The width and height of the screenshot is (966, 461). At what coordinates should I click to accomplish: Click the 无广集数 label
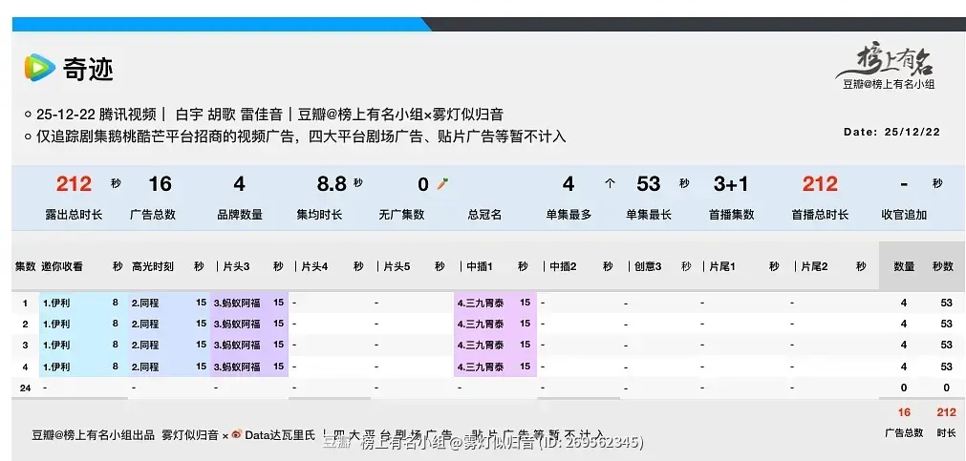(401, 215)
